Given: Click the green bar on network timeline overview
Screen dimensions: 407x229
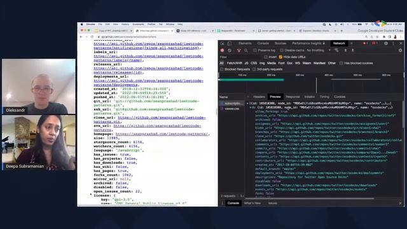Looking at the screenshot, I should 251,80.
